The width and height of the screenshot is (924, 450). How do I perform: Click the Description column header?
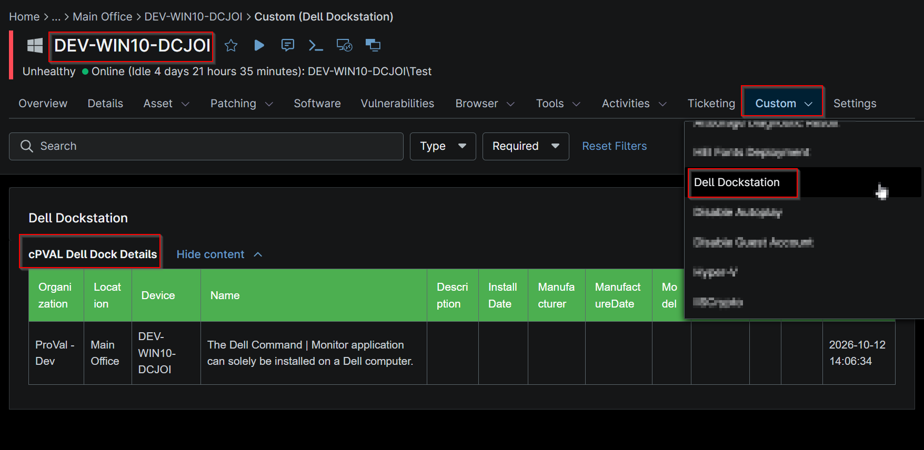pos(452,295)
